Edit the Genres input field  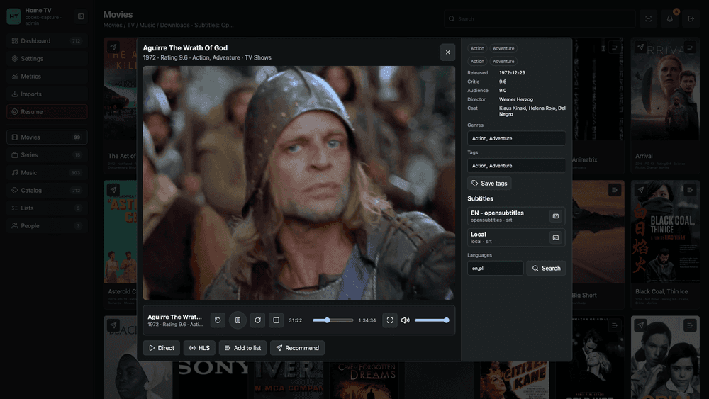tap(516, 138)
